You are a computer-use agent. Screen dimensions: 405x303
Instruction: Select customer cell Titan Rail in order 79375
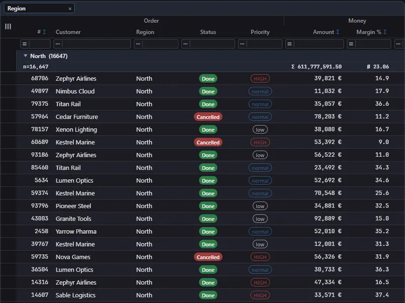click(68, 104)
